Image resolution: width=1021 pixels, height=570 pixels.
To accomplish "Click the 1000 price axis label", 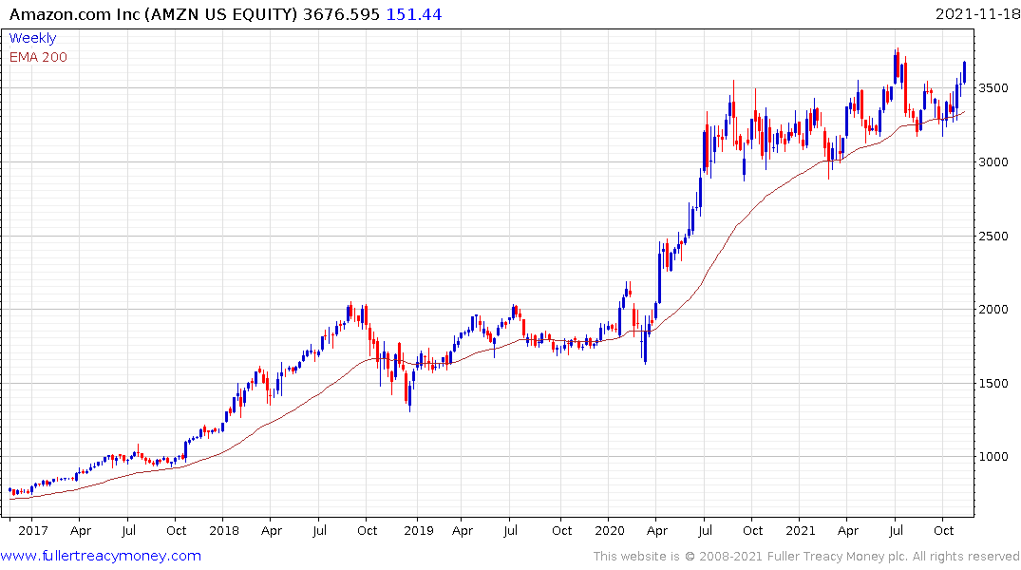I will point(993,457).
